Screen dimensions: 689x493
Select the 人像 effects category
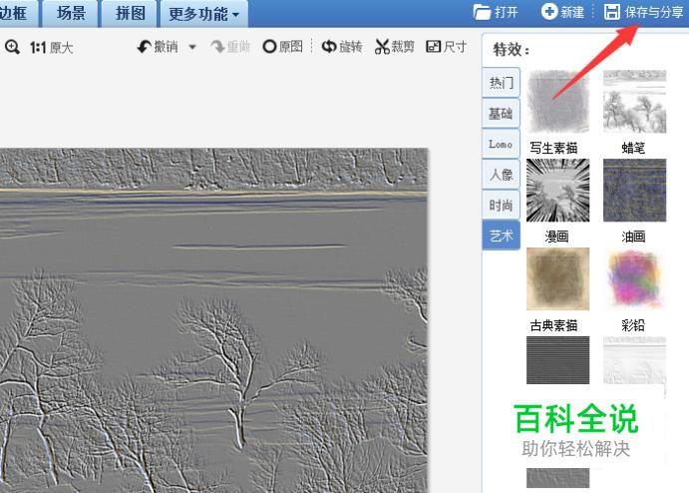501,175
